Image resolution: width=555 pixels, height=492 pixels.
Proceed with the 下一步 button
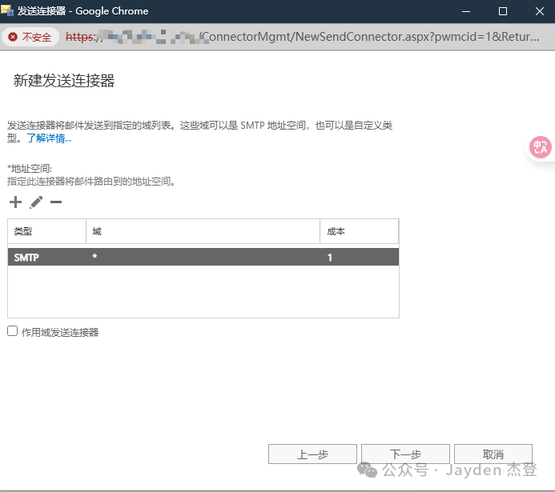coord(405,454)
